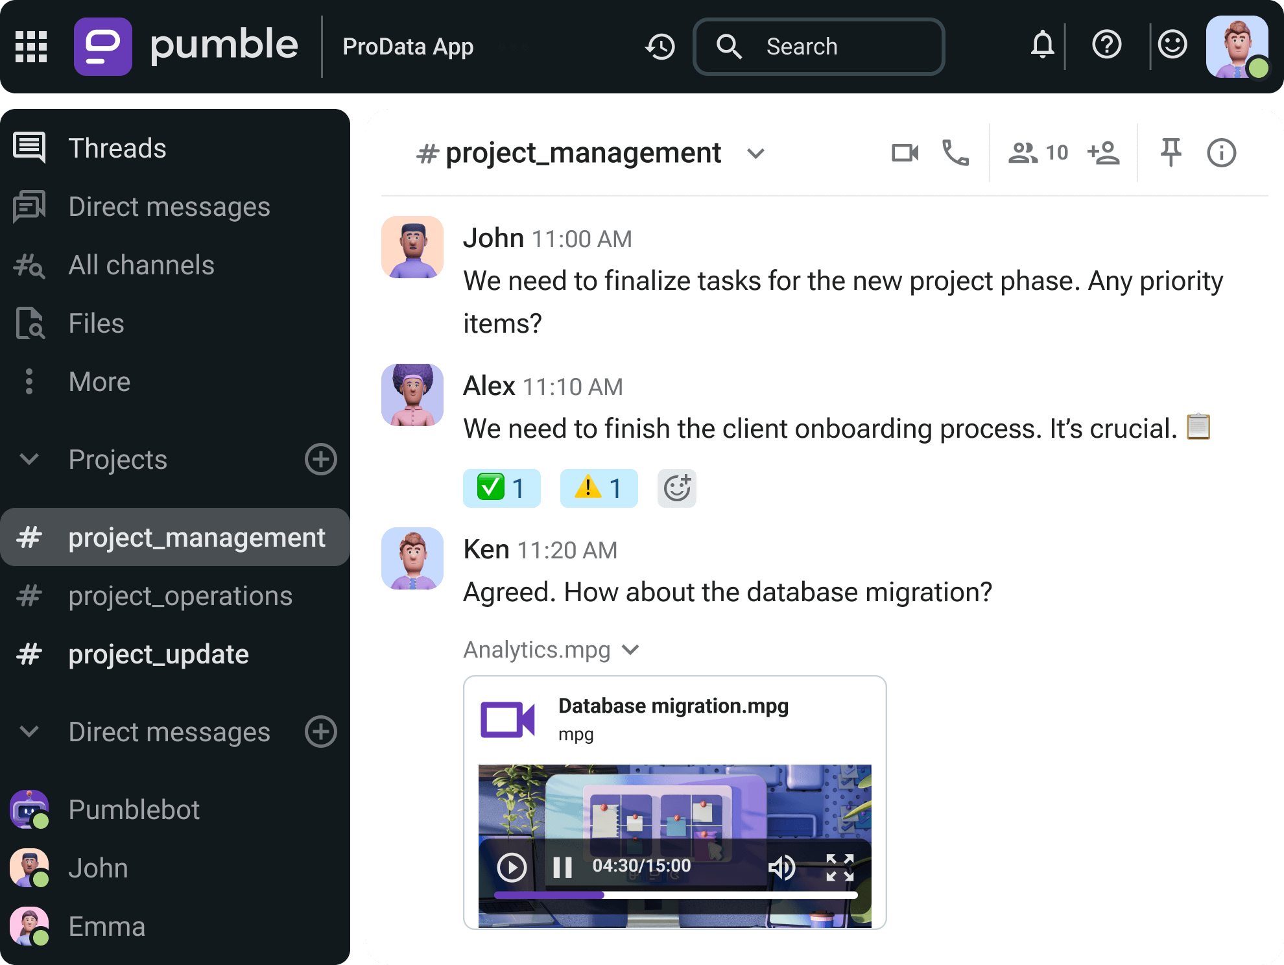Mute the Database migration video
1284x965 pixels.
coord(783,868)
